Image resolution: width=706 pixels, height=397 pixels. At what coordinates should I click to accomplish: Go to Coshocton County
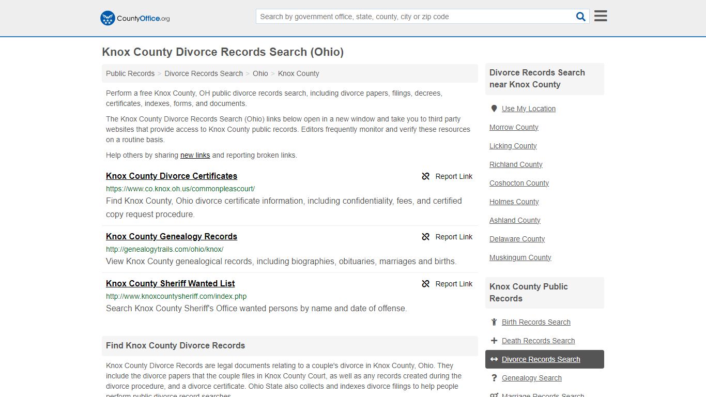[x=519, y=183]
